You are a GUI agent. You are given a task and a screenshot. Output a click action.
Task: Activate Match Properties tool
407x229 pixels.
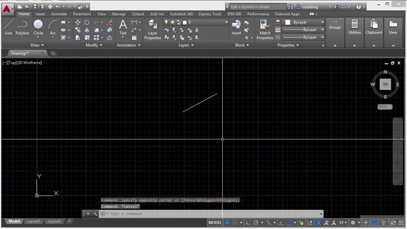pos(265,30)
